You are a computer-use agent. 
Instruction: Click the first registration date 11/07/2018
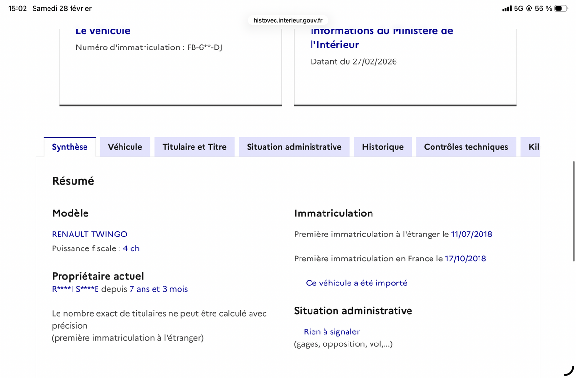(x=471, y=234)
